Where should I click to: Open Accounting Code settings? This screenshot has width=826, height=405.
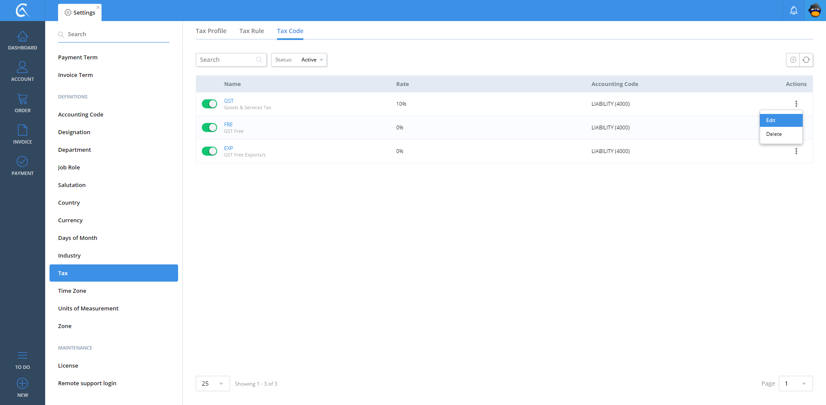(81, 114)
